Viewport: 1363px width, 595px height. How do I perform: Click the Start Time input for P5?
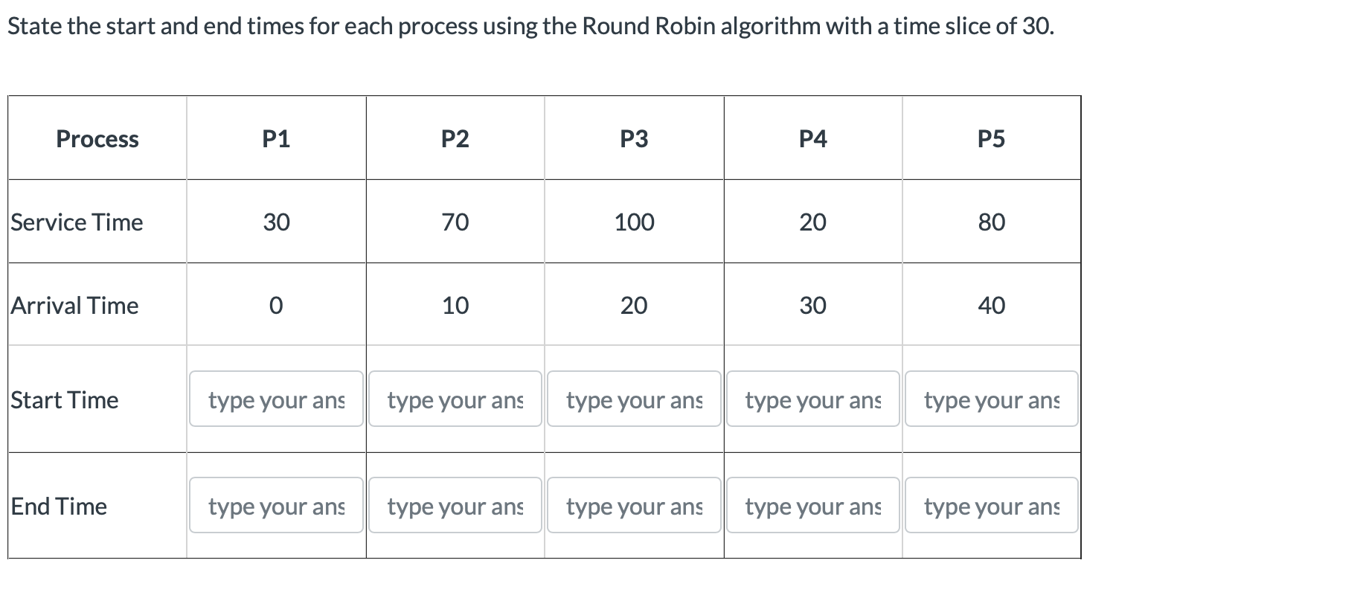click(991, 399)
